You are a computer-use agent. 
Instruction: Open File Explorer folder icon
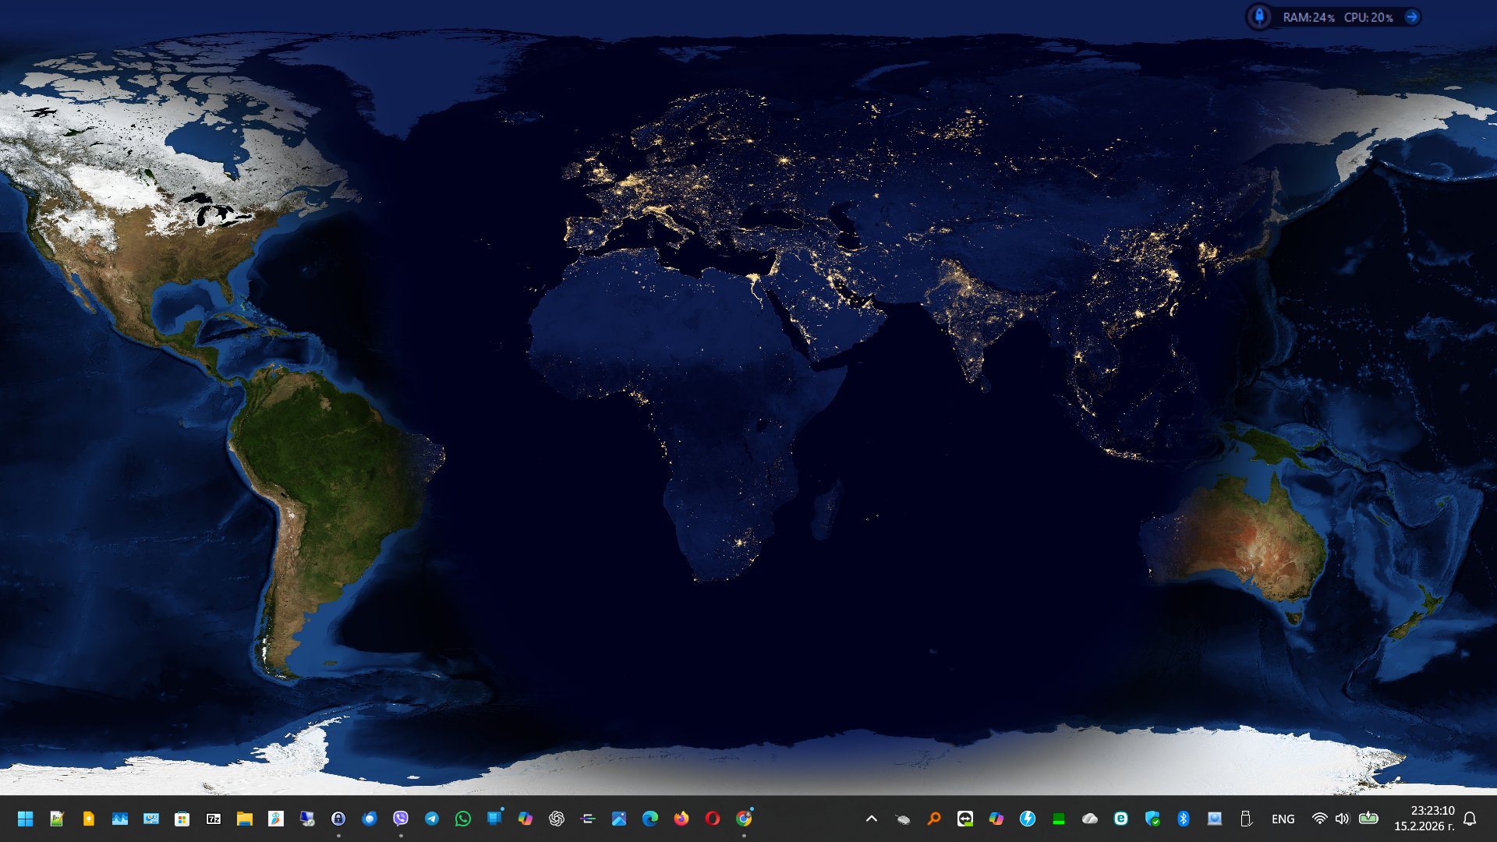click(x=245, y=819)
